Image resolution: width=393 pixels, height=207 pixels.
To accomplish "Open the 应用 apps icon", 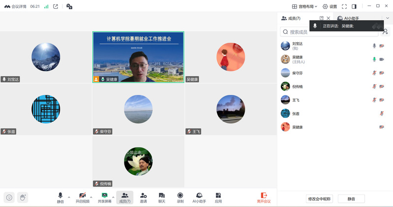I will (218, 196).
